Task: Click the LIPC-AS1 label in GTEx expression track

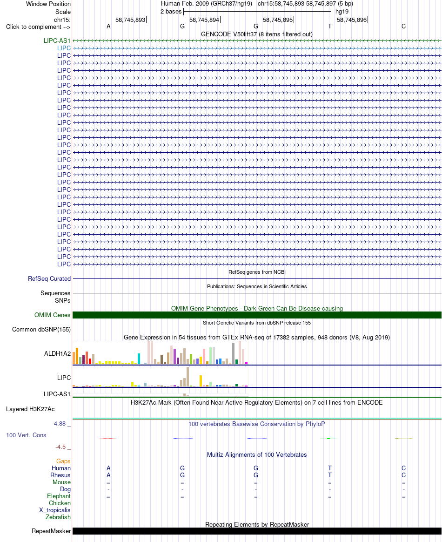Action: tap(57, 394)
